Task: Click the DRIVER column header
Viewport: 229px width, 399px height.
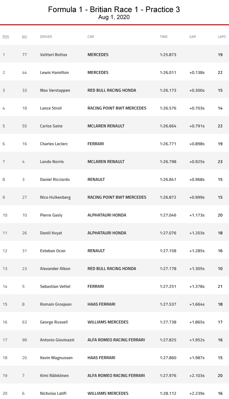Action: (46, 37)
